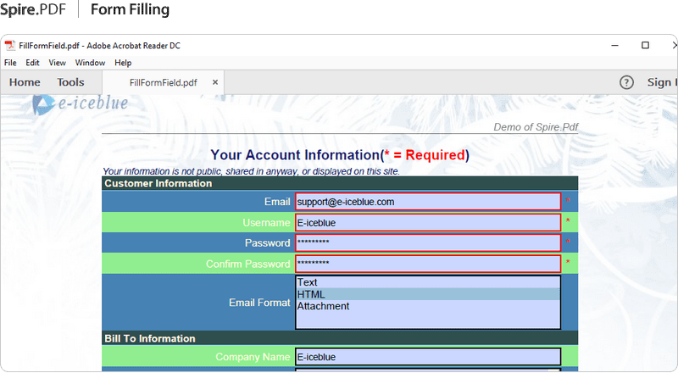Click the Password input field
The height and width of the screenshot is (373, 678).
(x=428, y=242)
